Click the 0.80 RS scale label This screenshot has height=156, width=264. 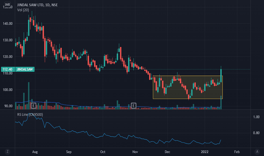click(x=256, y=133)
